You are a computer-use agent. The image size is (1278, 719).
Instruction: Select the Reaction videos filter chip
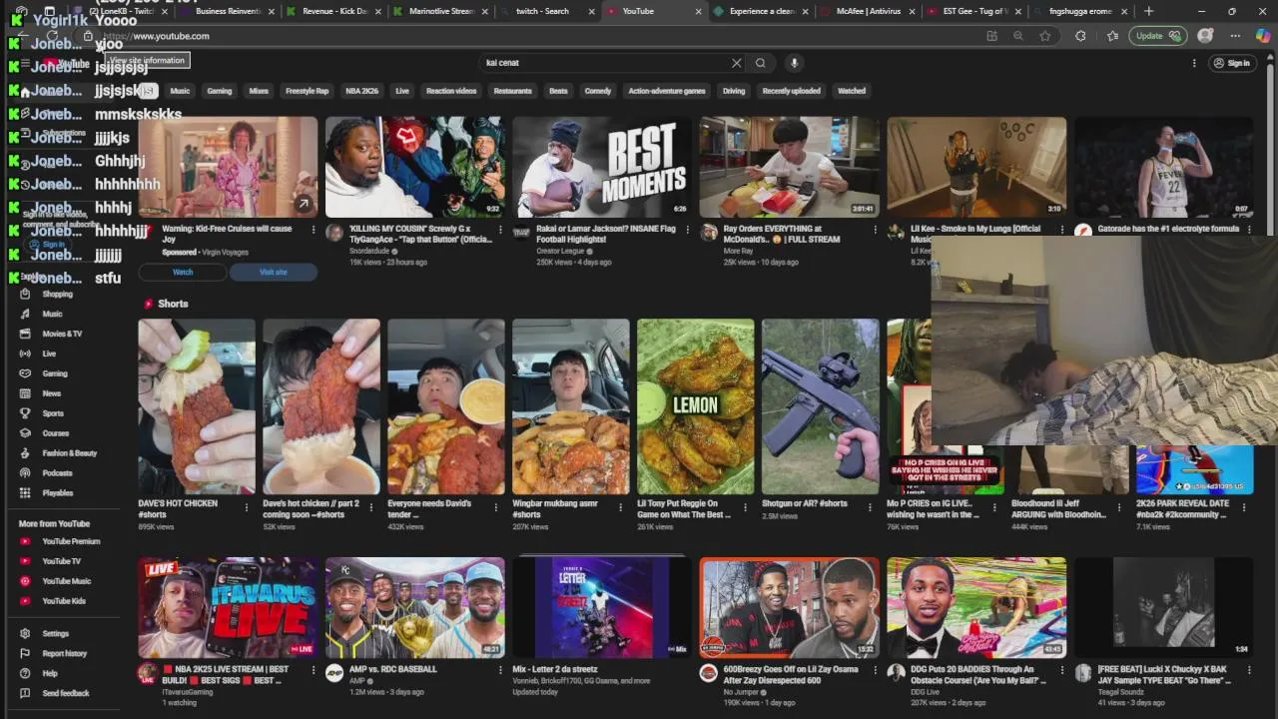(x=451, y=91)
